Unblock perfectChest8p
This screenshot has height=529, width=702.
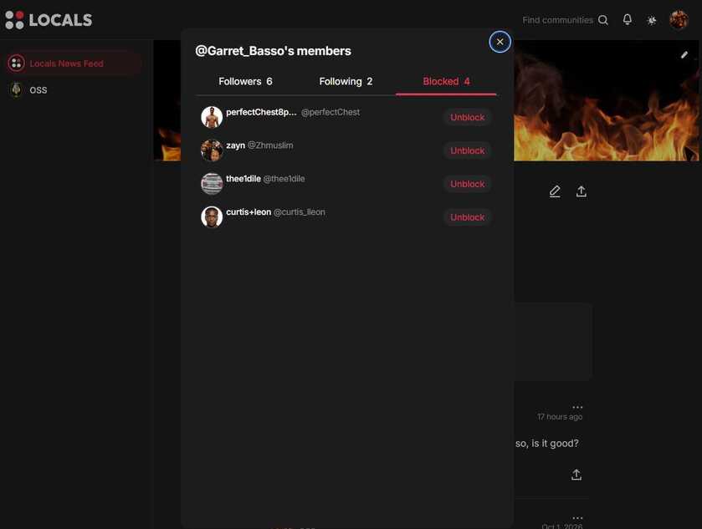tap(468, 117)
